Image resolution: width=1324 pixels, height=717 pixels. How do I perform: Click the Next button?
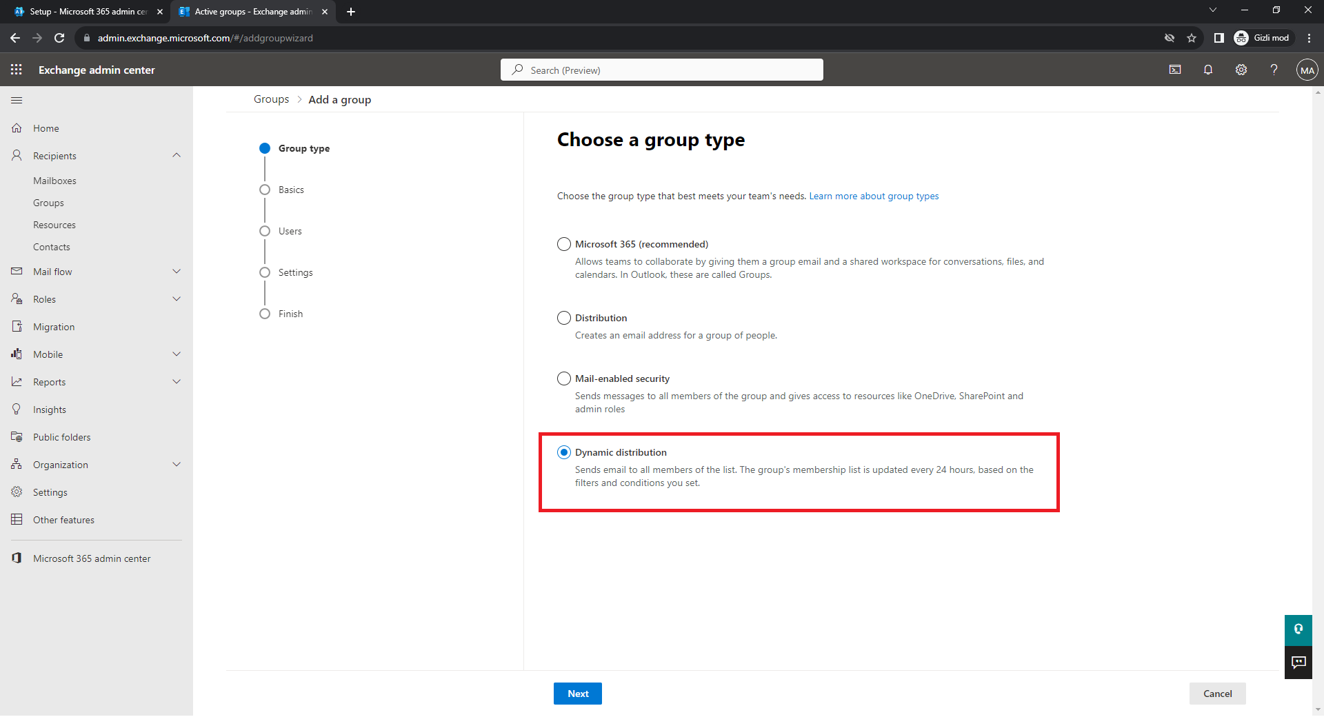pyautogui.click(x=577, y=694)
